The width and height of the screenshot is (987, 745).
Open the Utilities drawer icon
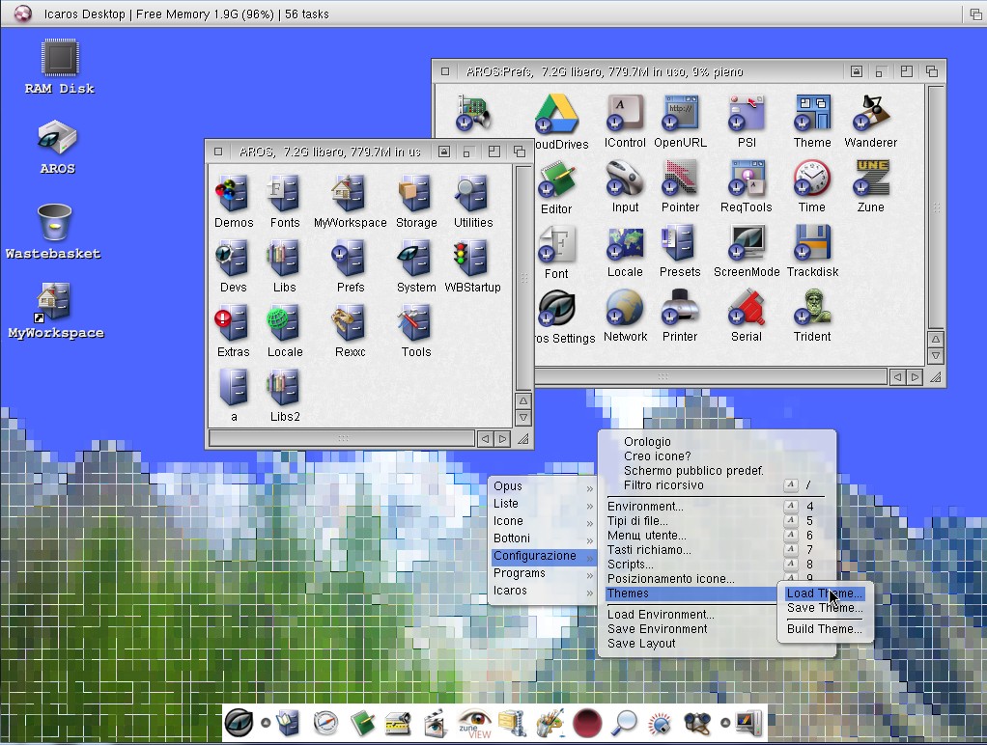coord(472,197)
